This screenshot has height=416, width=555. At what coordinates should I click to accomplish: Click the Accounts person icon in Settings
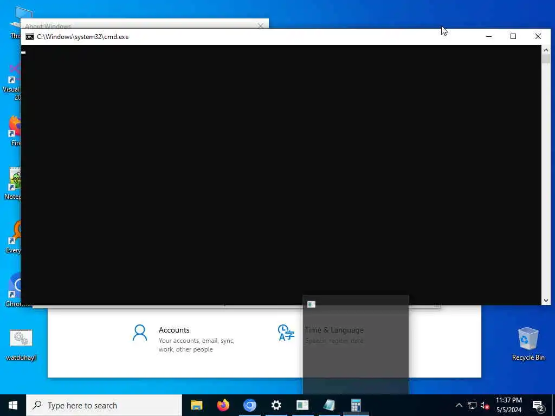tap(139, 333)
